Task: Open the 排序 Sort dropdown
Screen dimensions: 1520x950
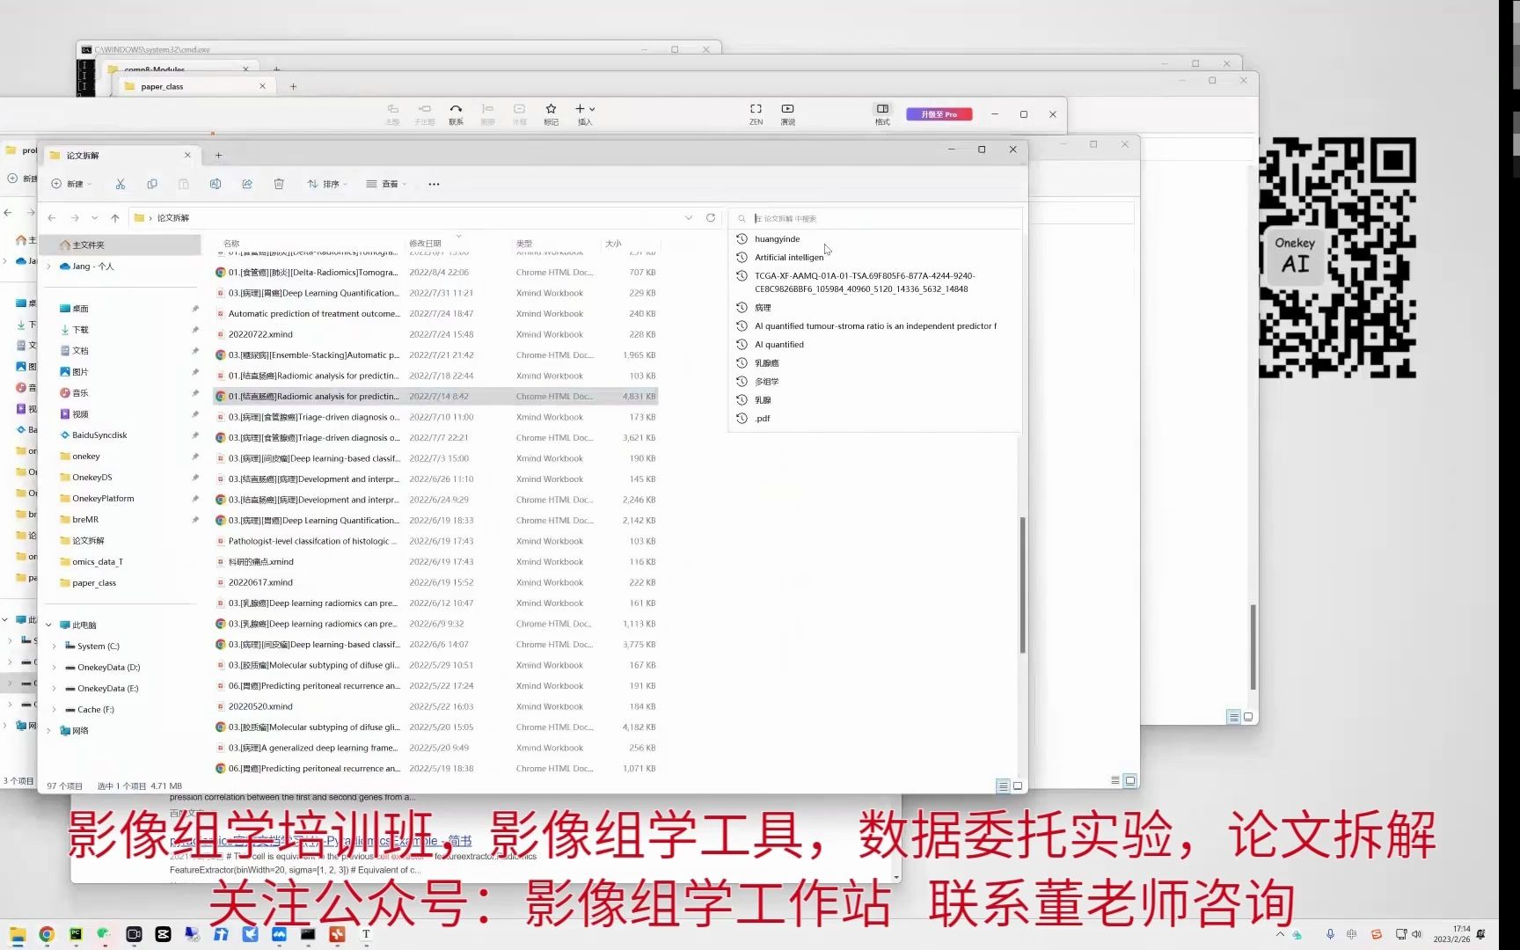Action: [327, 184]
